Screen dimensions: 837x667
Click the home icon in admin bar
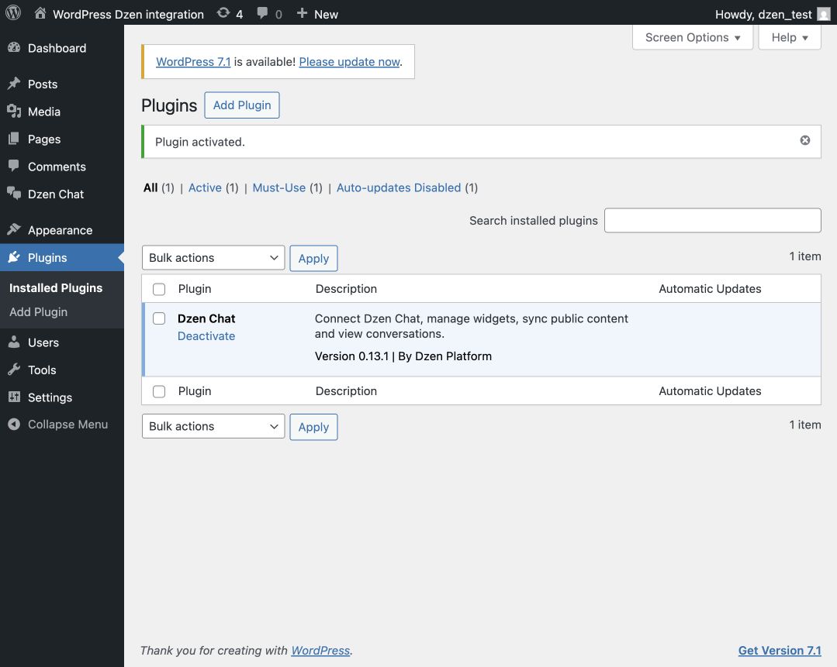tap(40, 13)
